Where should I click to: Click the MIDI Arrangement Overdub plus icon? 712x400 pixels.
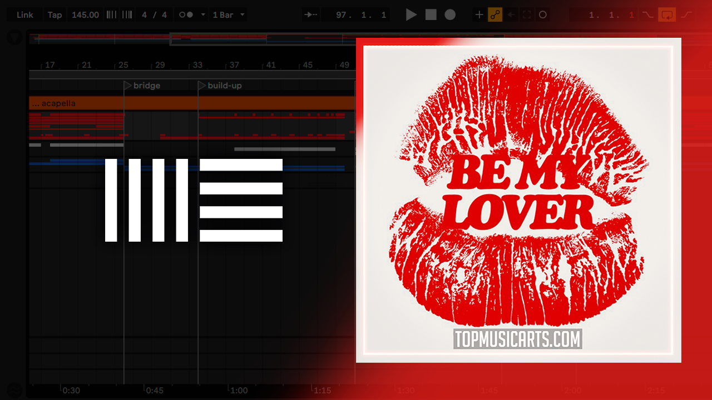479,15
